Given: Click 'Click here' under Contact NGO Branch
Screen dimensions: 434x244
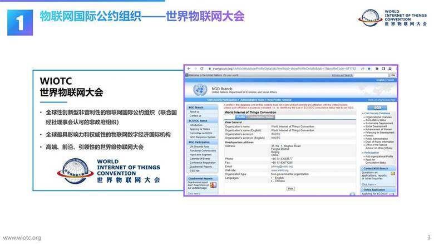Looking at the screenshot, I should (x=368, y=184).
